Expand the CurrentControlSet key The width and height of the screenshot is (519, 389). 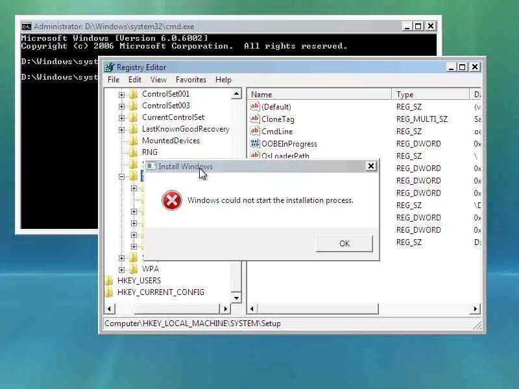(x=121, y=118)
